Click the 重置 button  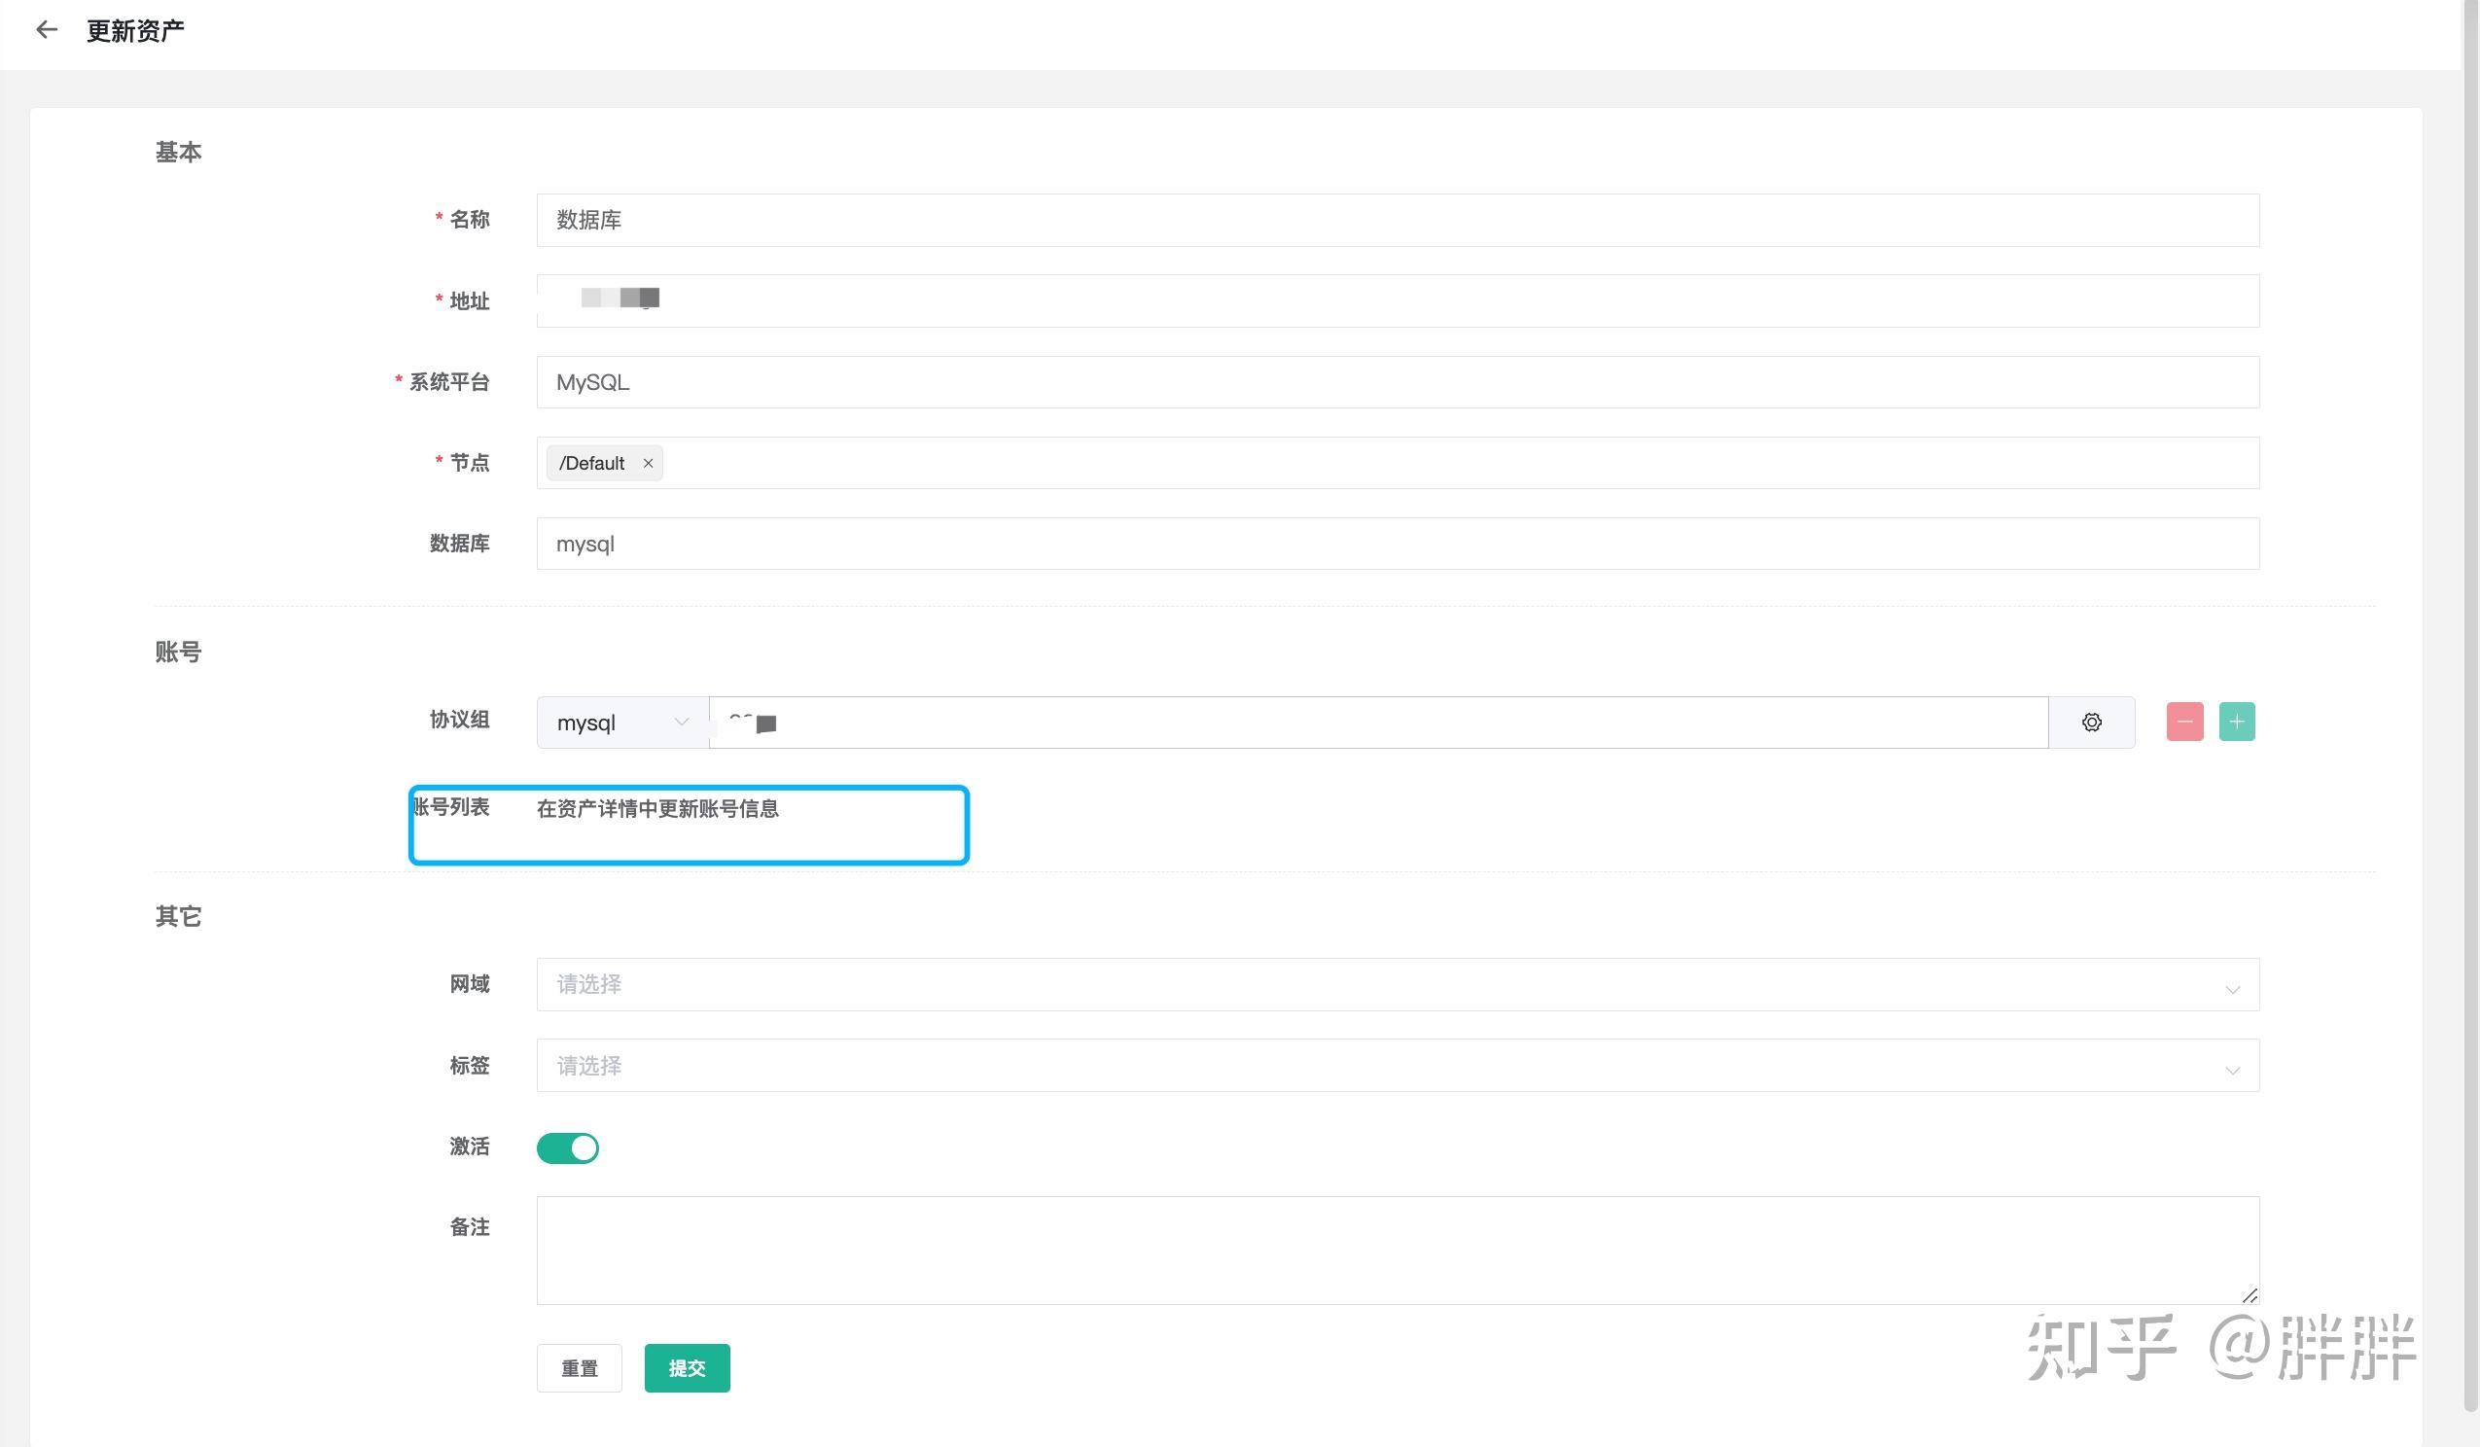pos(579,1368)
